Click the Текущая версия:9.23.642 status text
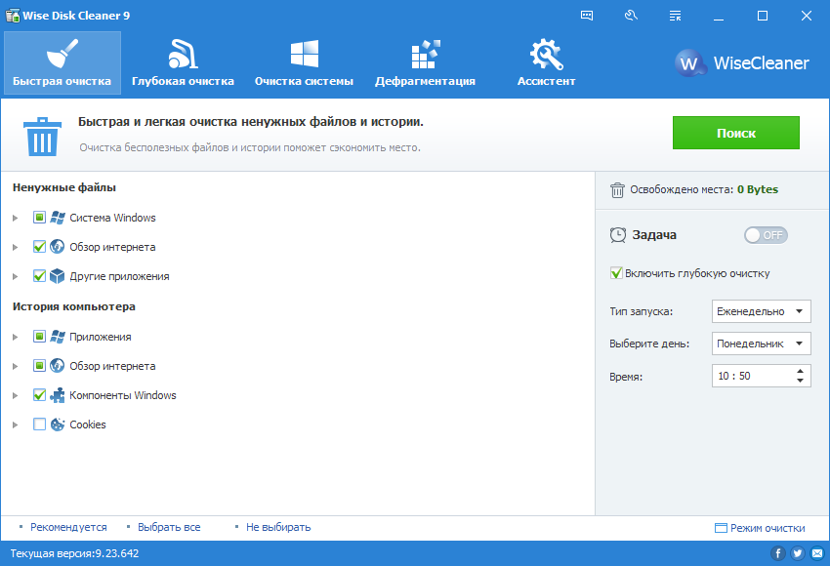The height and width of the screenshot is (566, 830). (x=74, y=553)
